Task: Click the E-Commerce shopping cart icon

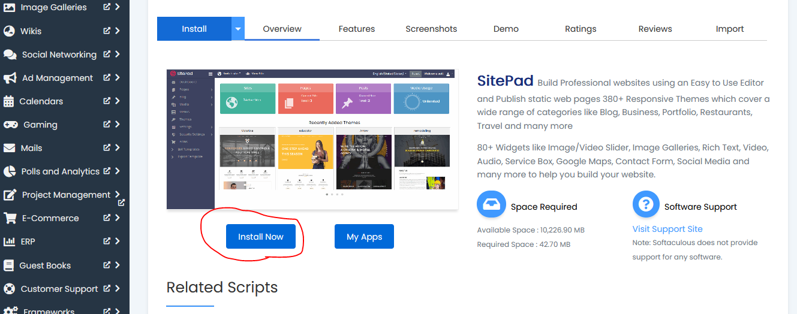Action: (x=10, y=218)
